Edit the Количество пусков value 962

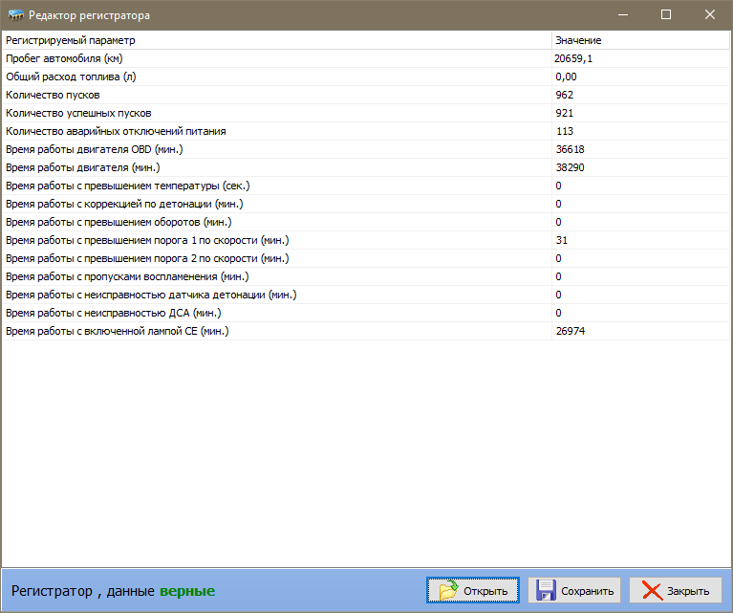coord(564,95)
